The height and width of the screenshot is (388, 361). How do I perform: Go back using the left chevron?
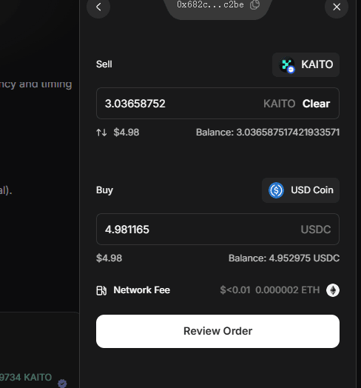pyautogui.click(x=98, y=7)
